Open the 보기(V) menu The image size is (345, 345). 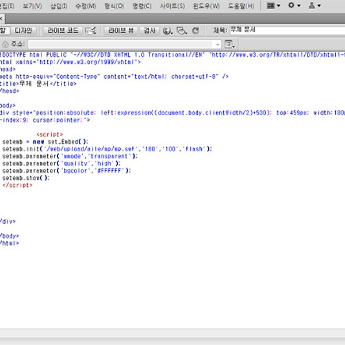pos(32,6)
